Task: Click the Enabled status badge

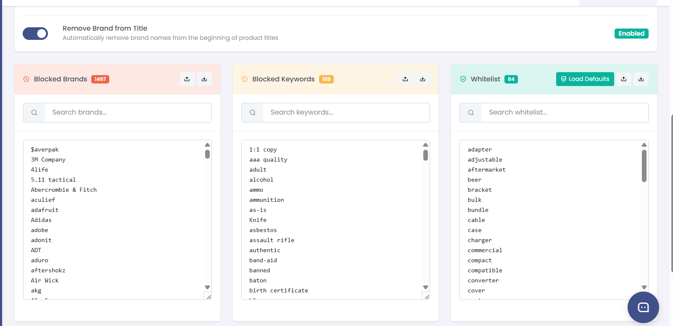Action: pyautogui.click(x=631, y=34)
